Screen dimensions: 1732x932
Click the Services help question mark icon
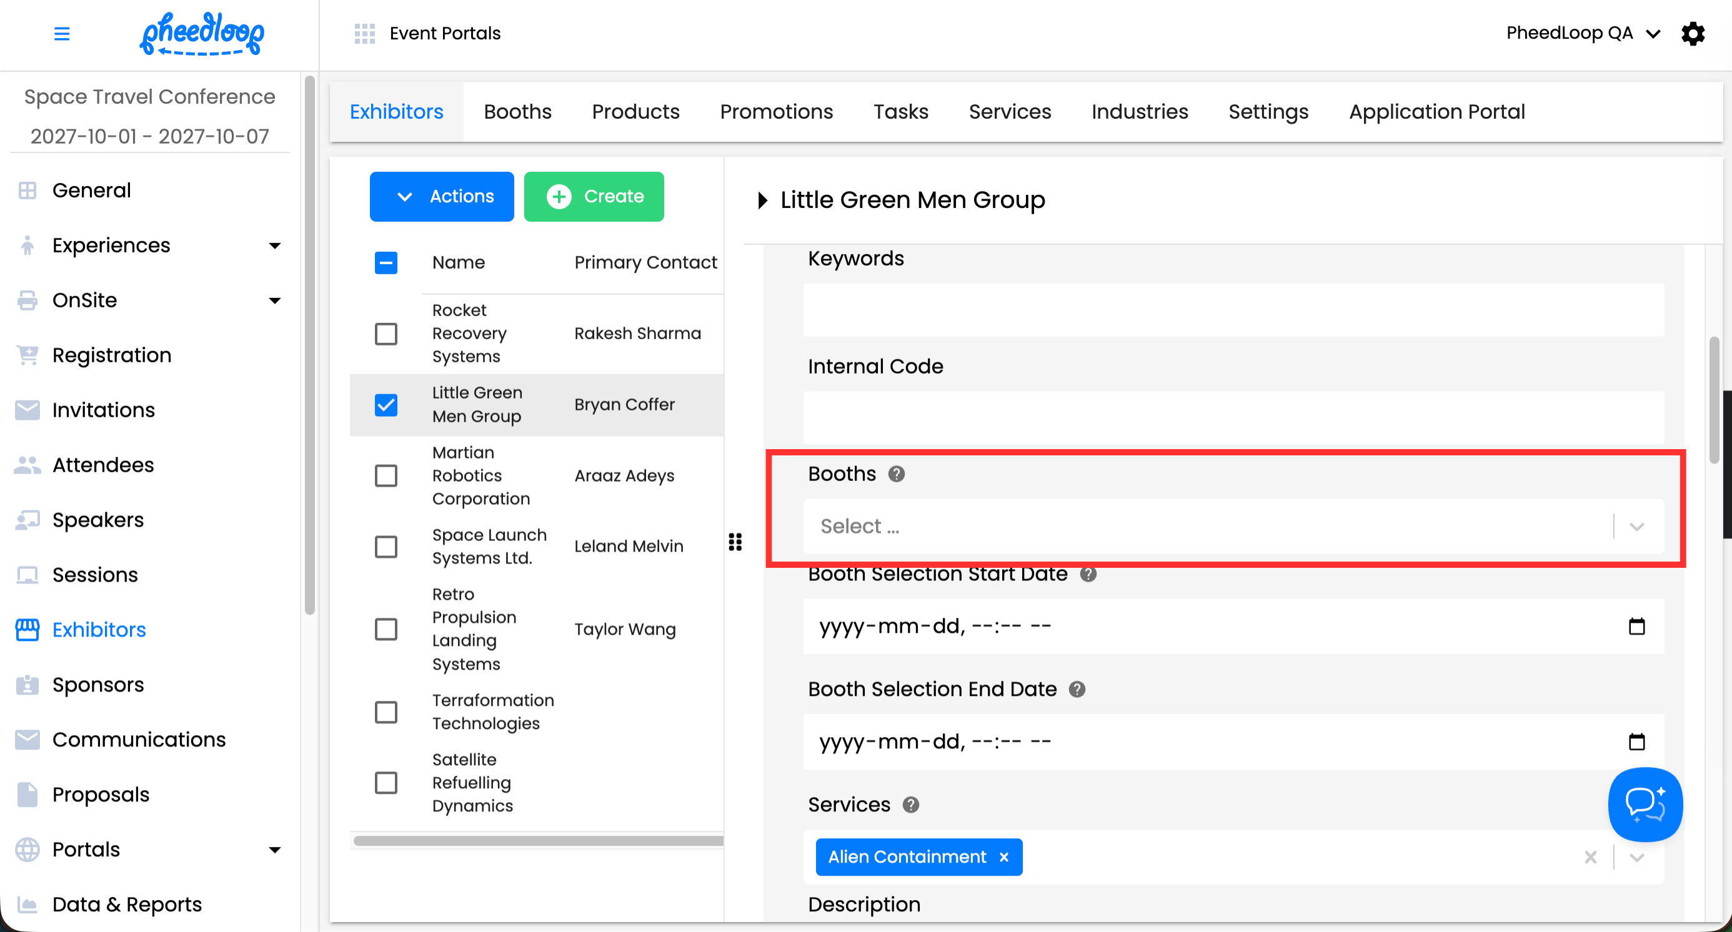pyautogui.click(x=910, y=805)
